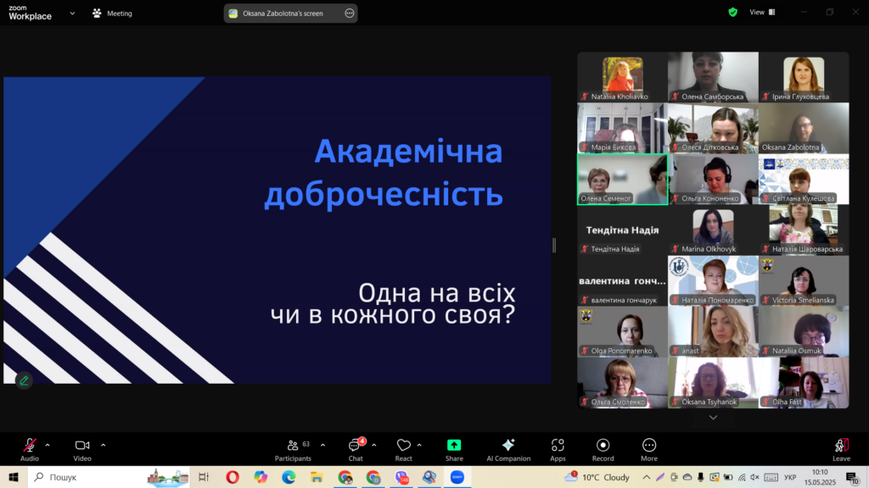Click the subtitle line 'Одна на всіх'
Viewport: 869px width, 488px height.
tap(437, 292)
